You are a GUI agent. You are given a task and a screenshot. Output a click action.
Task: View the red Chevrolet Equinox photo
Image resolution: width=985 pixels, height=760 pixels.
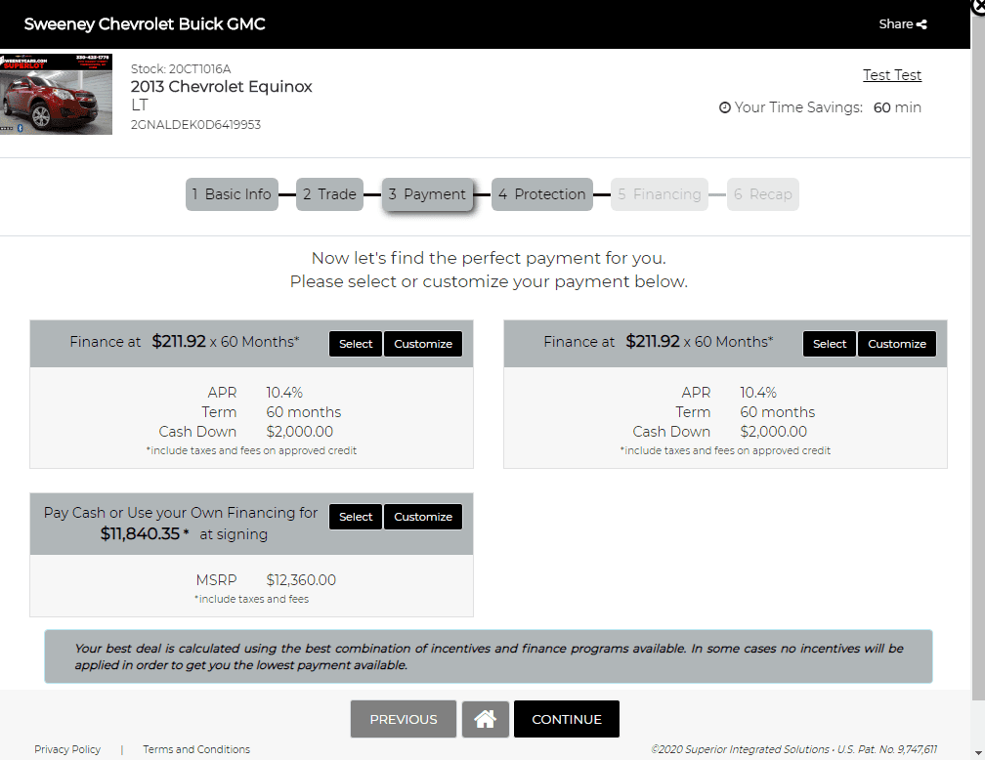[x=56, y=94]
